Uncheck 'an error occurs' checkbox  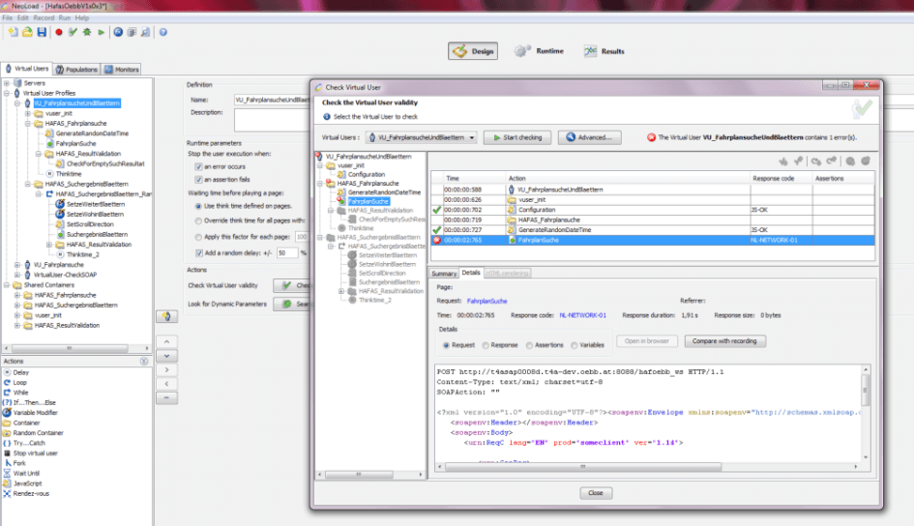pyautogui.click(x=197, y=166)
